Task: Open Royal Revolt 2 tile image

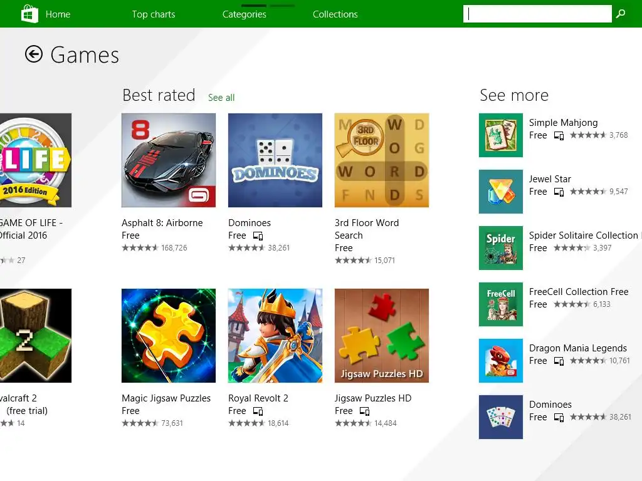Action: point(275,336)
